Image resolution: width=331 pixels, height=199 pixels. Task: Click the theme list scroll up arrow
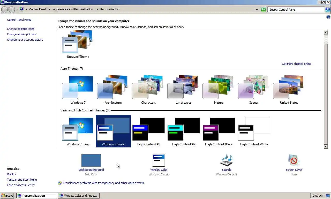point(326,33)
